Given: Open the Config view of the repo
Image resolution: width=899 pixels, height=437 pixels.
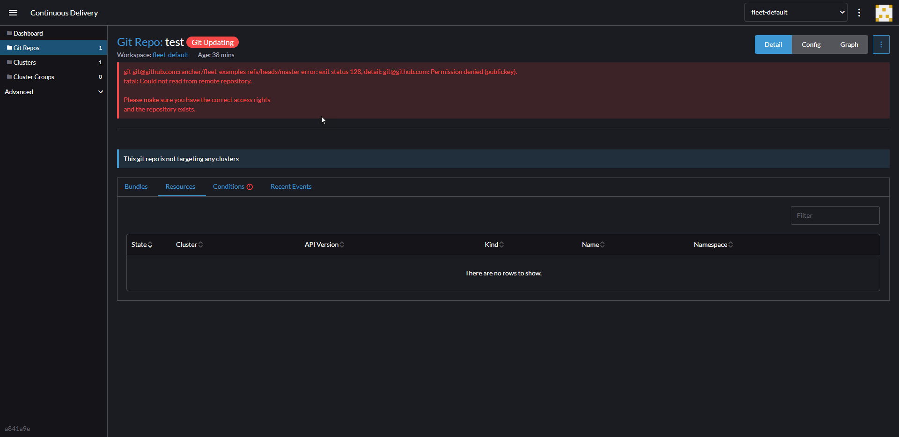Looking at the screenshot, I should coord(811,44).
